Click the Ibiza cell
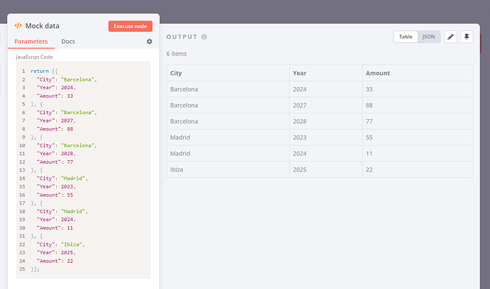 coord(228,169)
